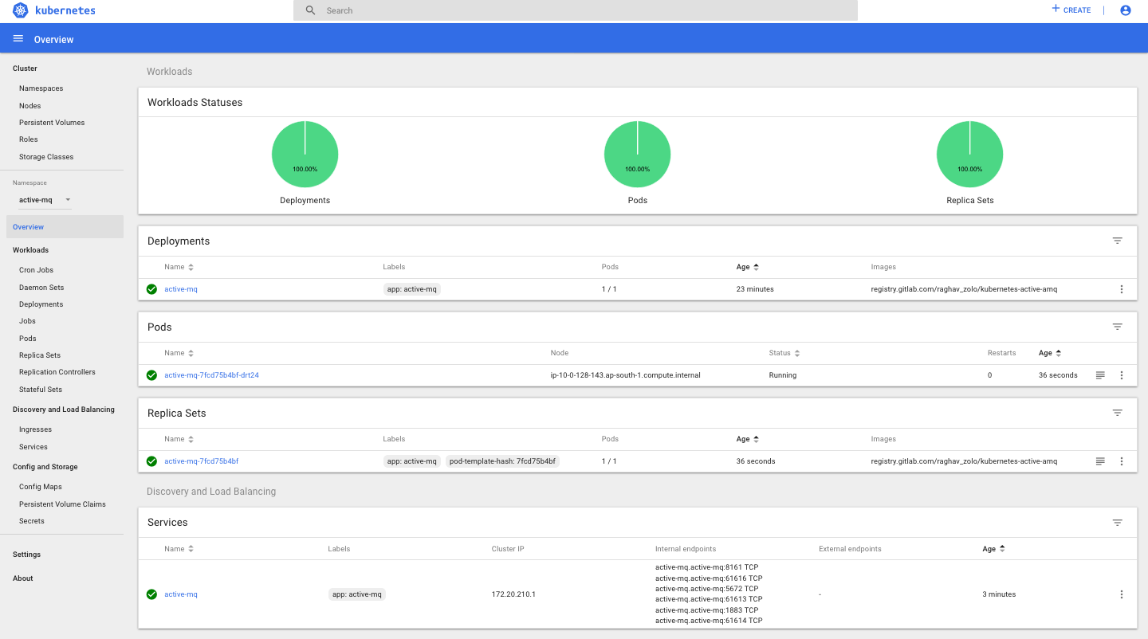This screenshot has height=639, width=1148.
Task: Open the active-mq service link
Action: (x=181, y=594)
